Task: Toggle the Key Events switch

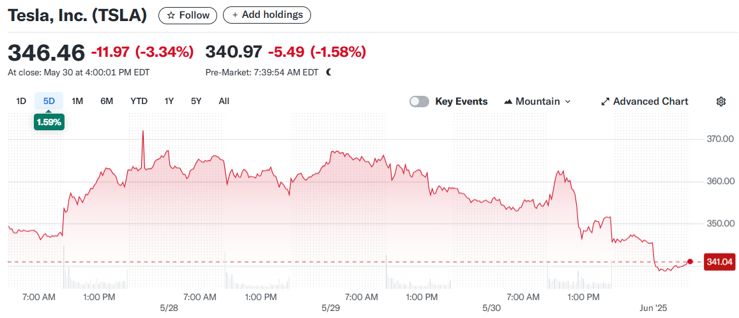Action: [x=419, y=102]
